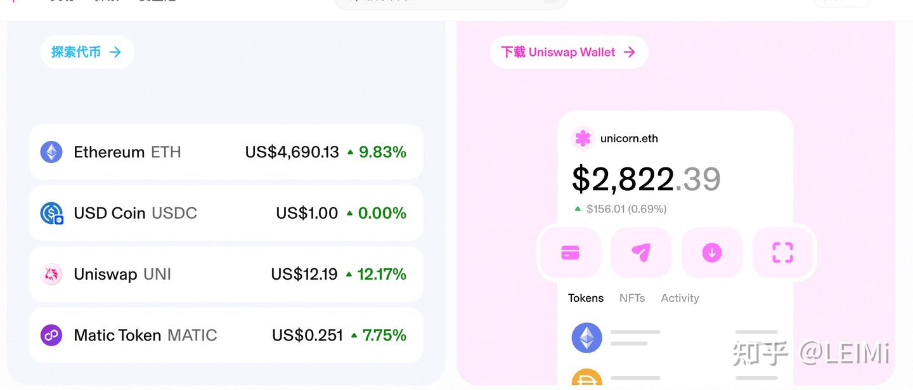Click the Uniswap unicorn icon beside UNI

(51, 274)
